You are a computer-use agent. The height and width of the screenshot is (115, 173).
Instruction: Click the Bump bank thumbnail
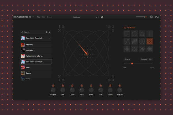point(23,79)
